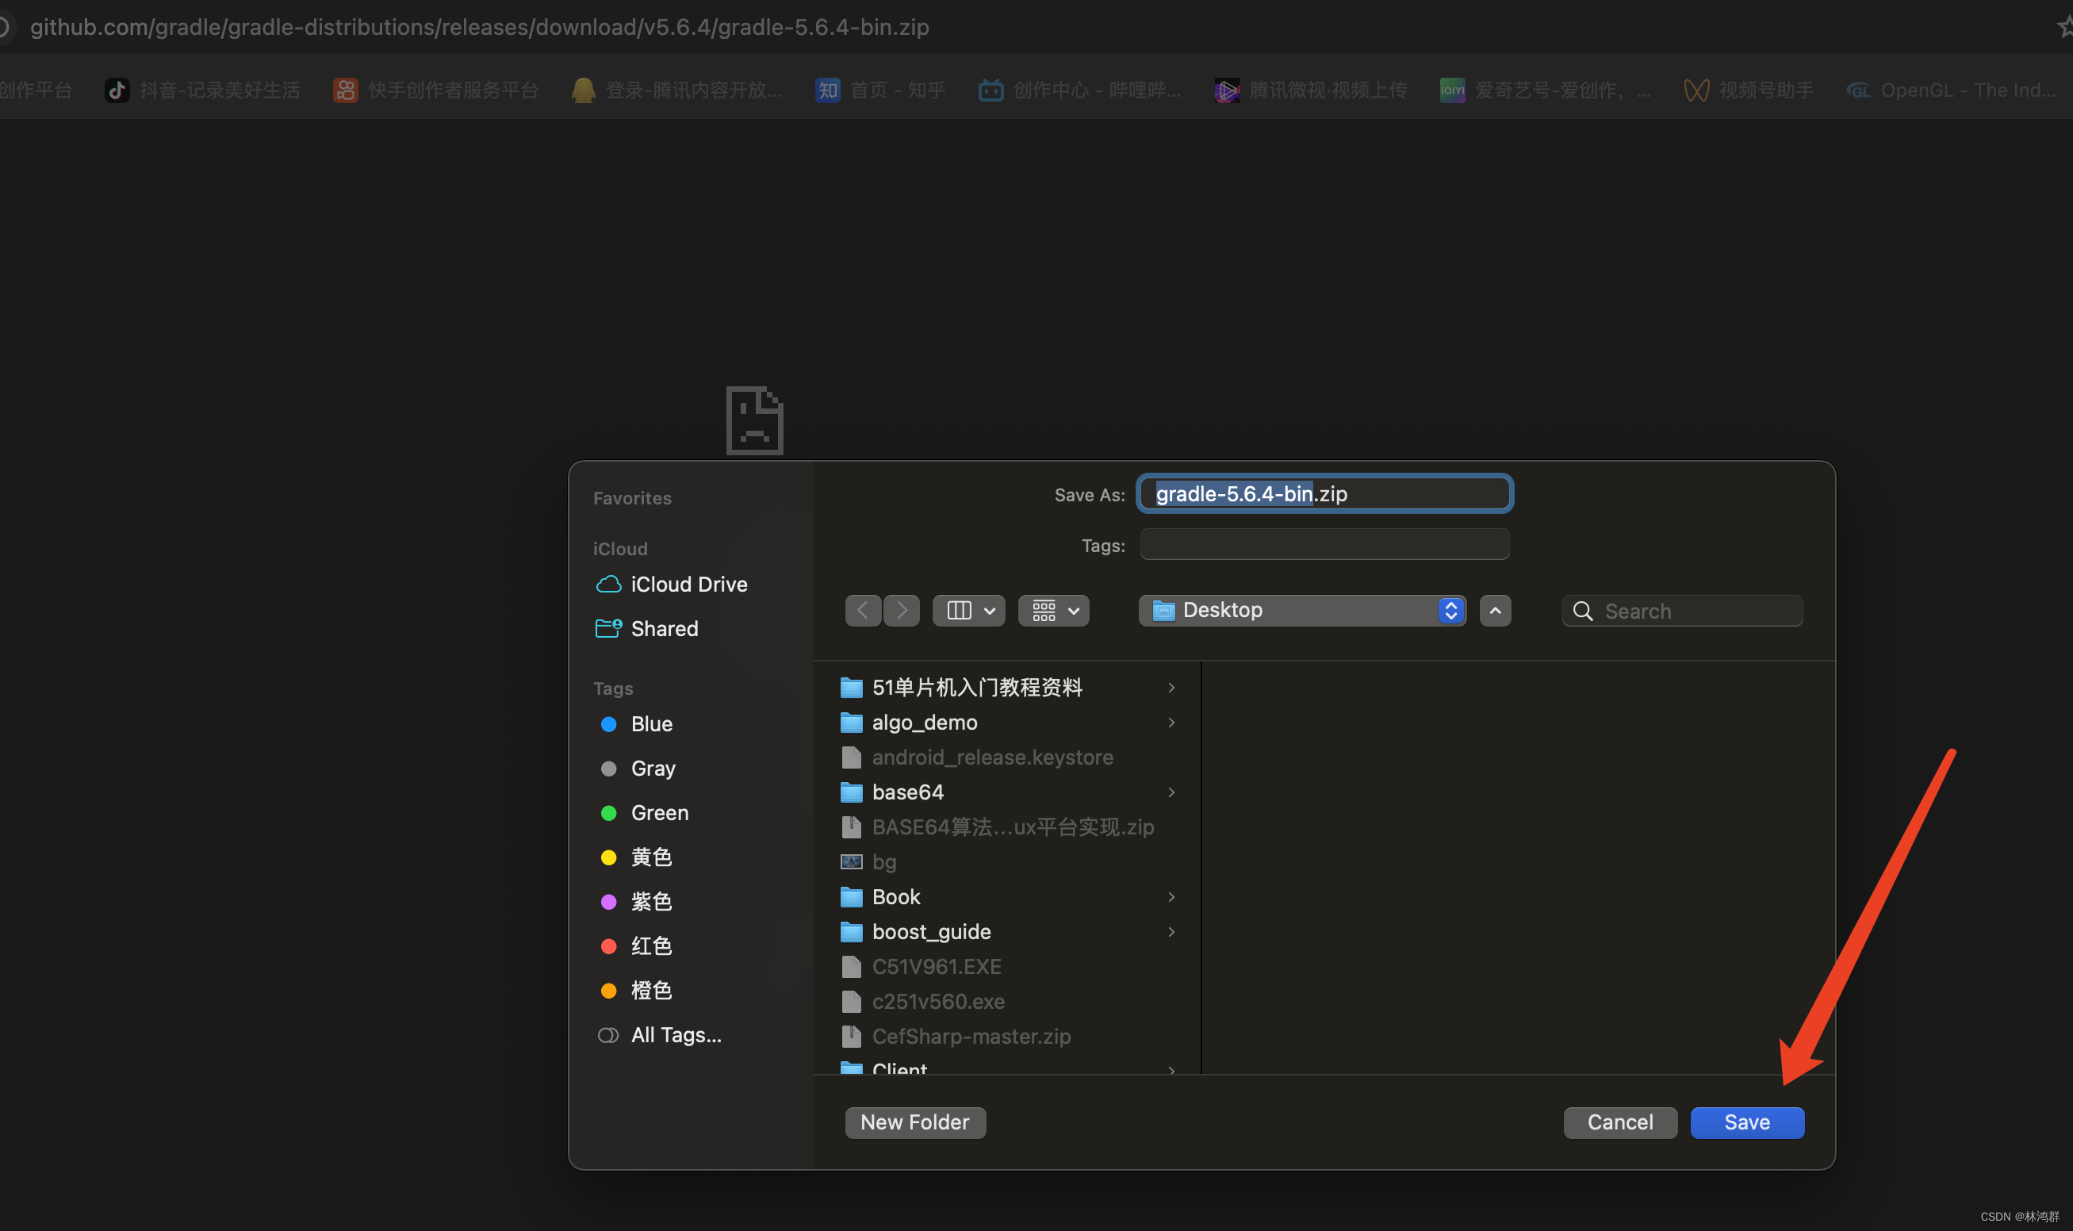
Task: Click the Tags input field
Action: click(1324, 545)
